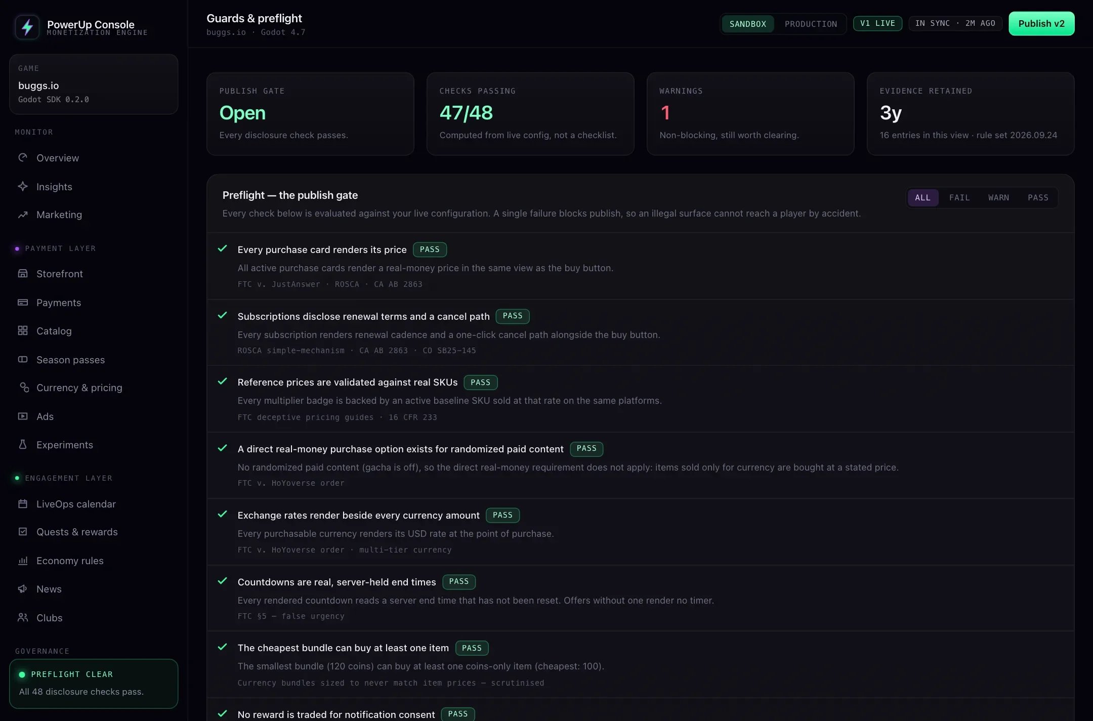Image resolution: width=1093 pixels, height=721 pixels.
Task: Open the Clubs people icon
Action: pyautogui.click(x=23, y=618)
